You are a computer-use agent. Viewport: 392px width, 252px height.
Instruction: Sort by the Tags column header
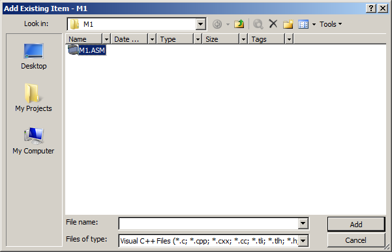tap(267, 39)
